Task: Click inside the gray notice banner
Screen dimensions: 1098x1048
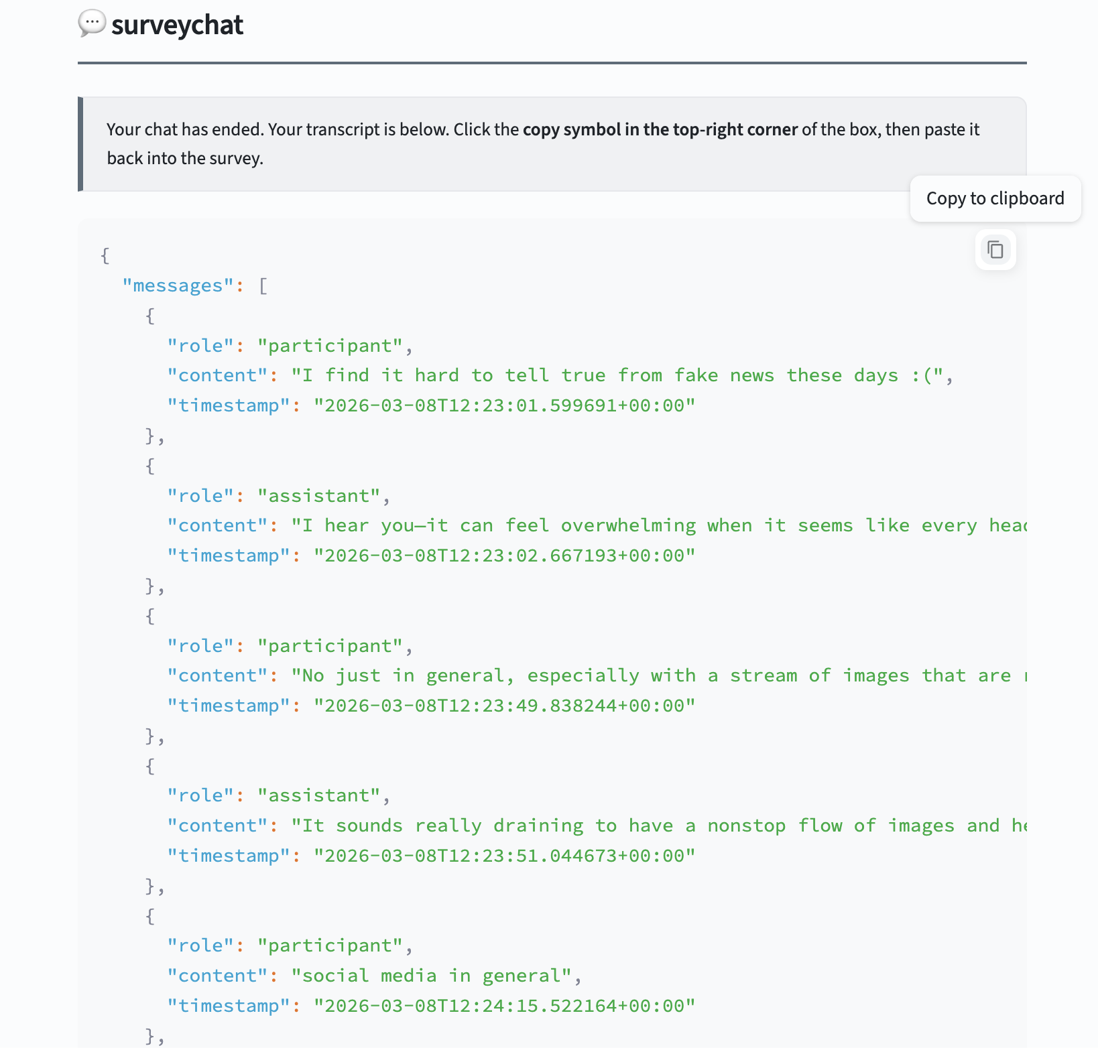Action: pos(536,143)
